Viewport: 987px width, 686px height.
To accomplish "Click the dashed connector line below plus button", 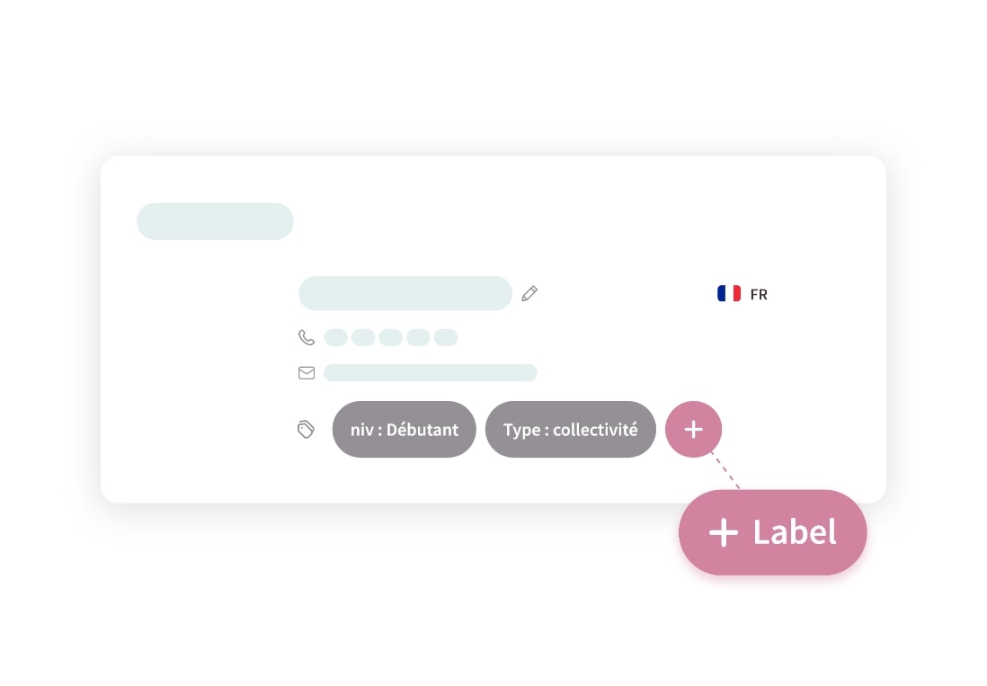I will [x=725, y=471].
